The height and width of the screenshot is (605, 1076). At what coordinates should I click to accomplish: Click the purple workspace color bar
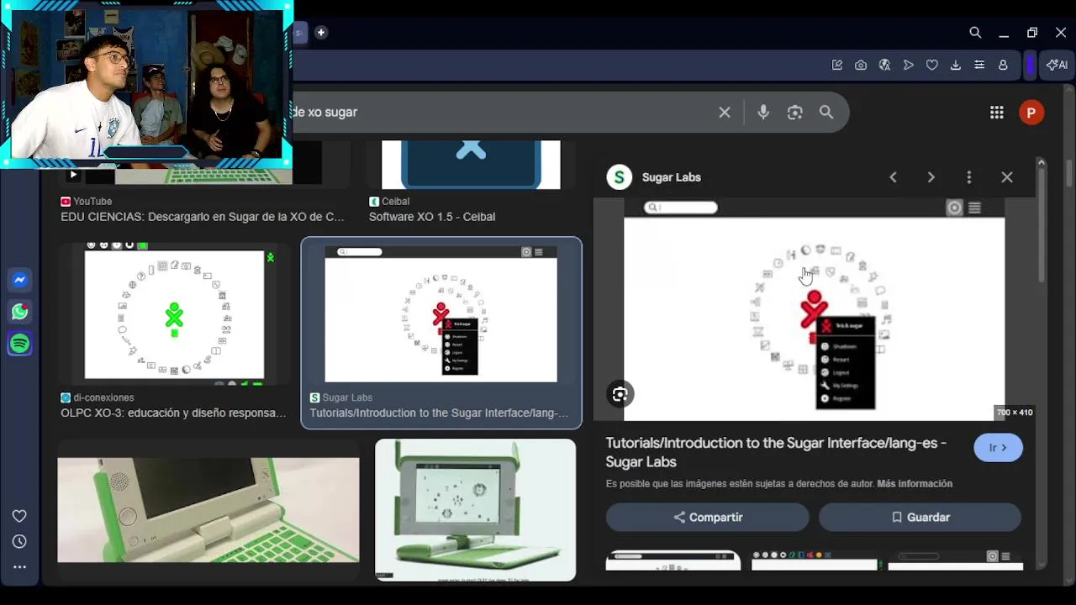click(1030, 65)
